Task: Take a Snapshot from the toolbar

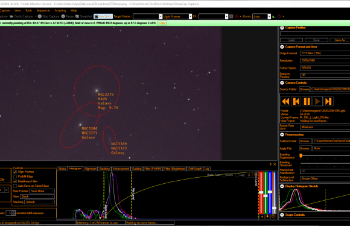Action: coord(84,16)
